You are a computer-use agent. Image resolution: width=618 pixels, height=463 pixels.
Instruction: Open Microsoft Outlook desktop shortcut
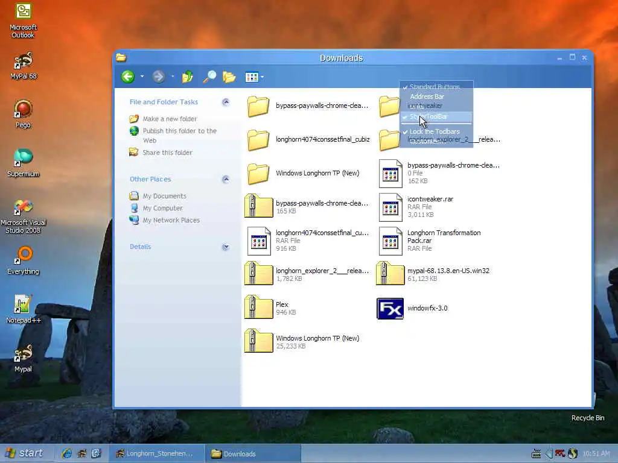click(x=23, y=20)
